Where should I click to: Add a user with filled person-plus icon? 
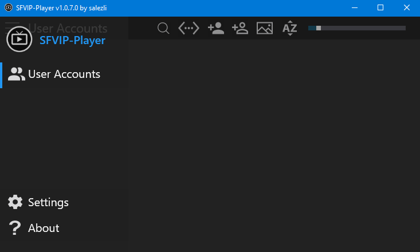(x=216, y=28)
